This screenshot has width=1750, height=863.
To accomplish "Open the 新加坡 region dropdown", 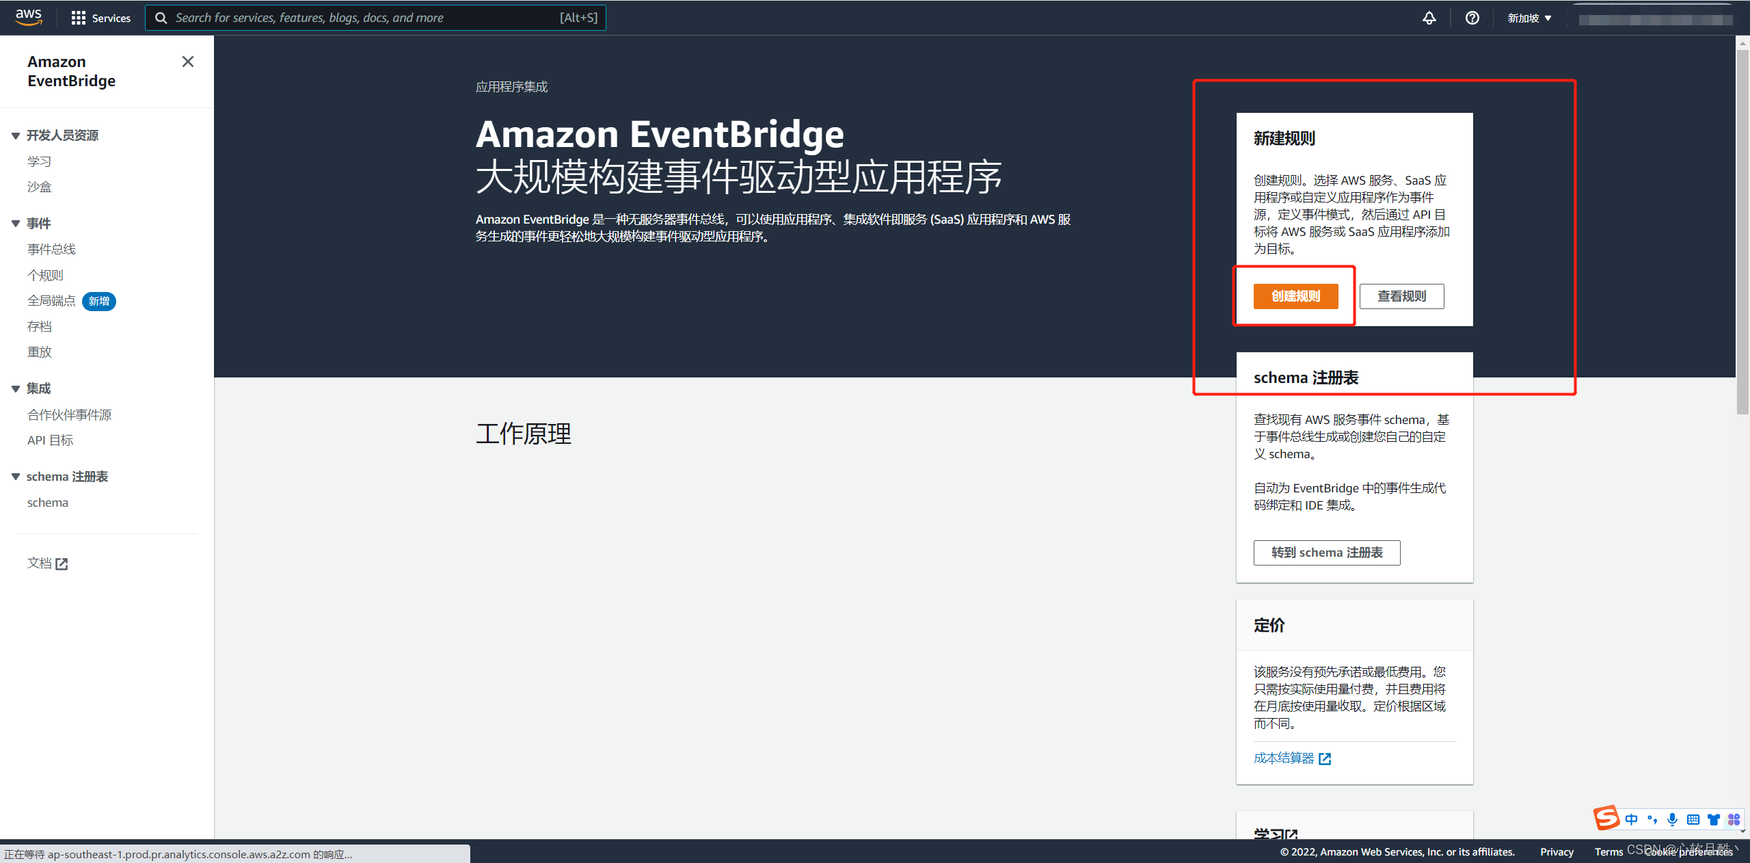I will coord(1529,18).
